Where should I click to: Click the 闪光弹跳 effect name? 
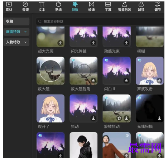pyautogui.click(x=79, y=51)
